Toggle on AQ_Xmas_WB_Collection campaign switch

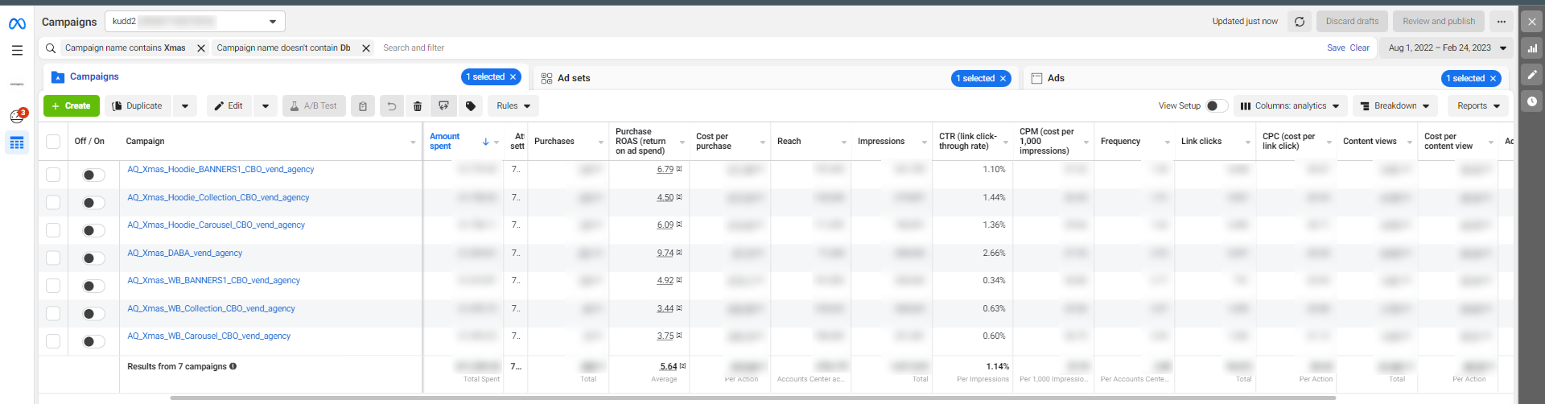pyautogui.click(x=93, y=314)
